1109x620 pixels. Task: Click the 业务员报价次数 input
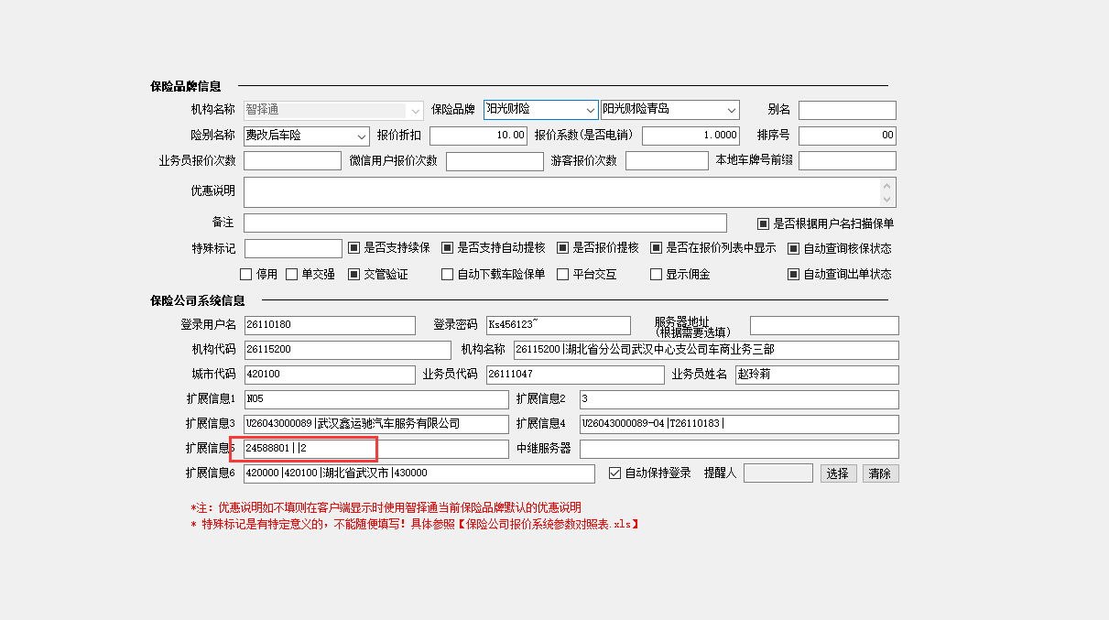(x=292, y=161)
